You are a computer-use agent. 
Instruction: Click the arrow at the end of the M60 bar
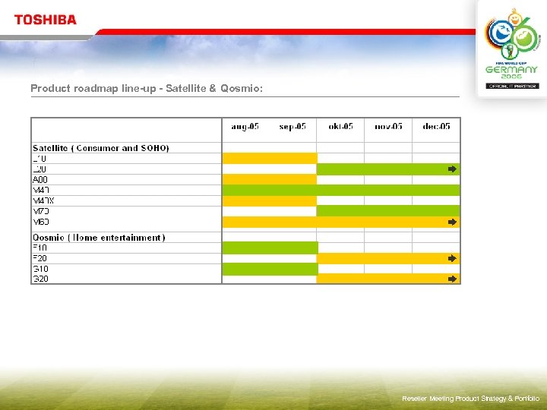452,222
